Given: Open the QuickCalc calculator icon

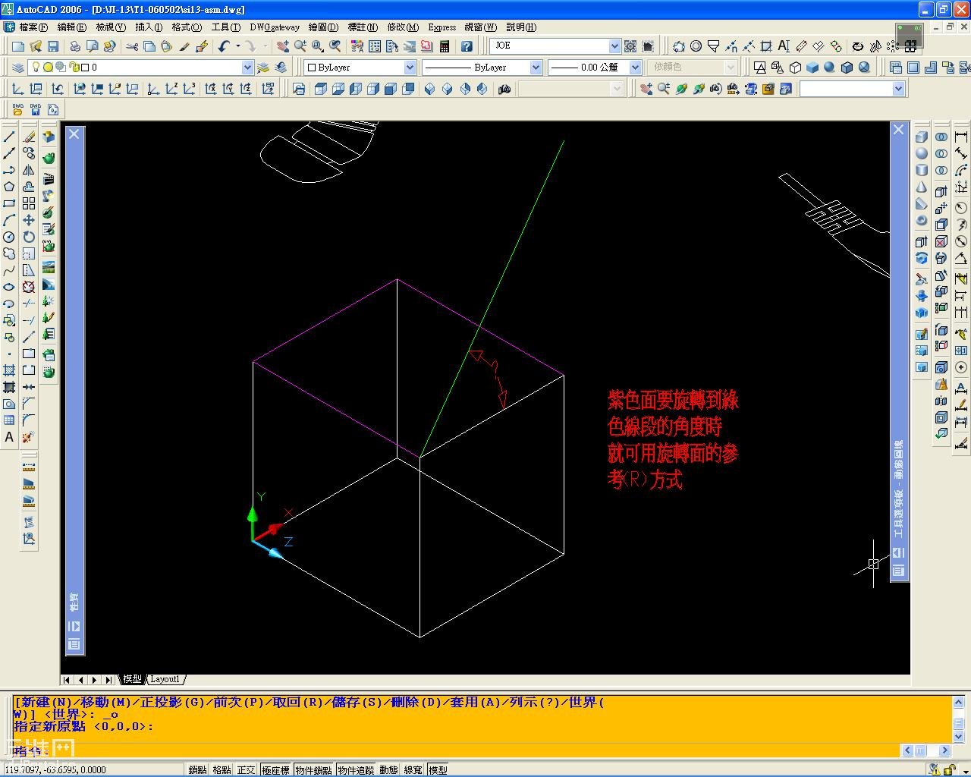Looking at the screenshot, I should coord(445,46).
